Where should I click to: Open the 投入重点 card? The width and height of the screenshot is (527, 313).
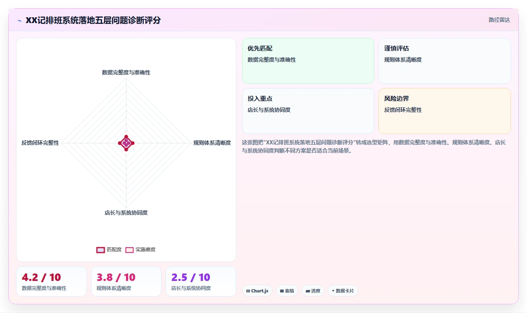(308, 111)
